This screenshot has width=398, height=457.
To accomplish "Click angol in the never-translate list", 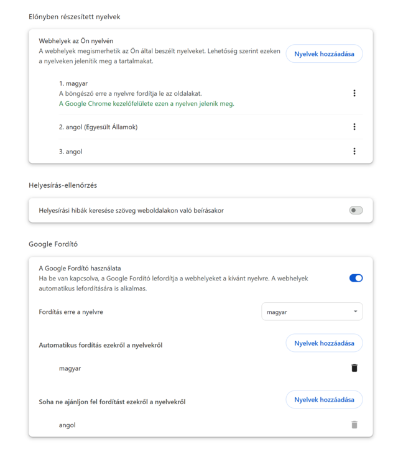I will coord(67,425).
